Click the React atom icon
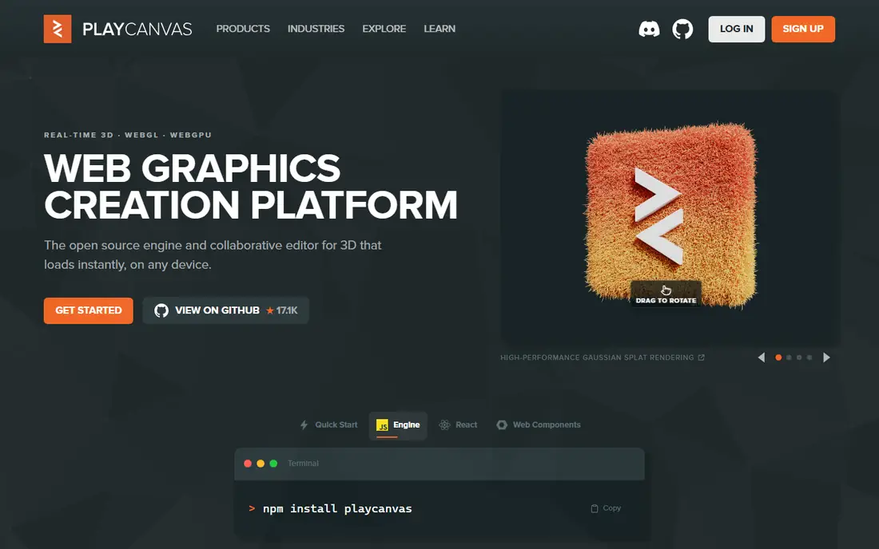Viewport: 879px width, 549px height. [444, 425]
